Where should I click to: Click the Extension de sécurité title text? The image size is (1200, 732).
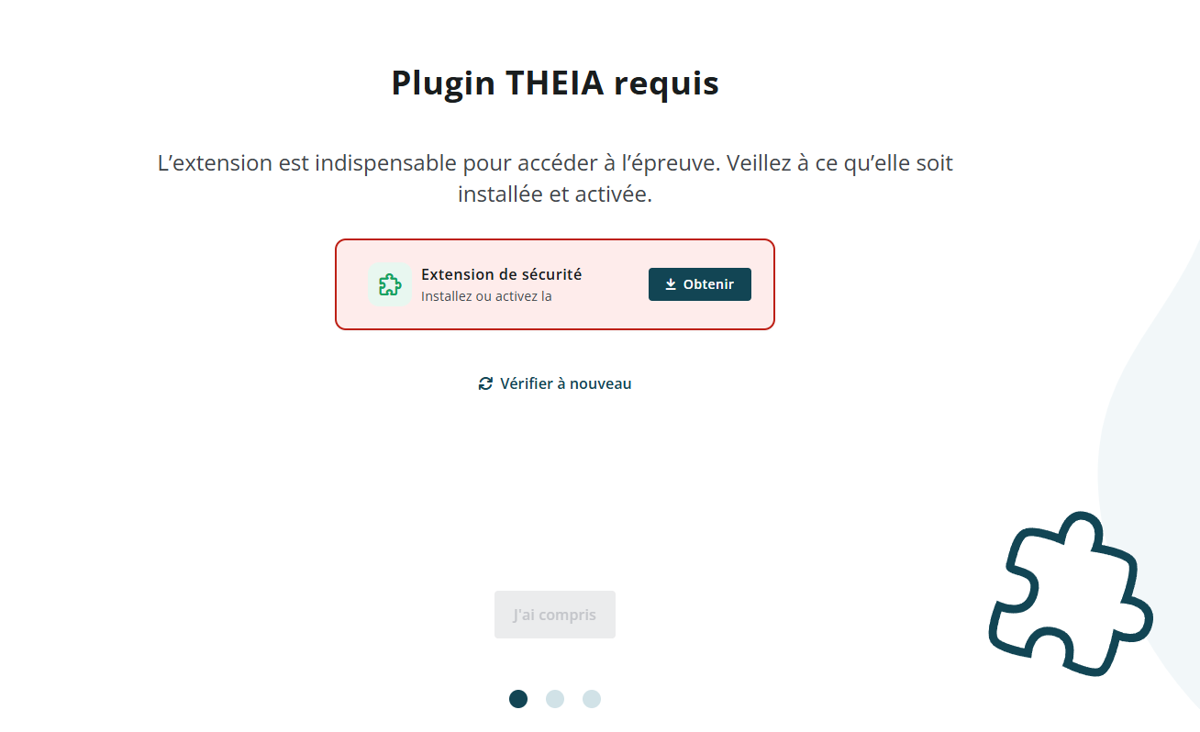(x=502, y=274)
